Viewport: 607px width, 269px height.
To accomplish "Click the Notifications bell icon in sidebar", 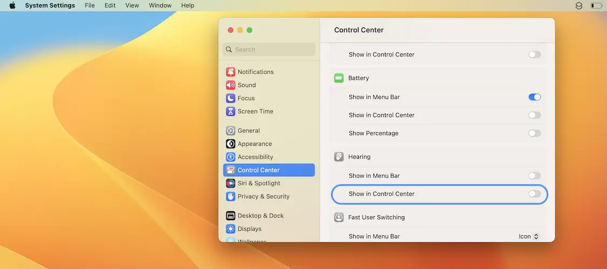I will tap(231, 72).
